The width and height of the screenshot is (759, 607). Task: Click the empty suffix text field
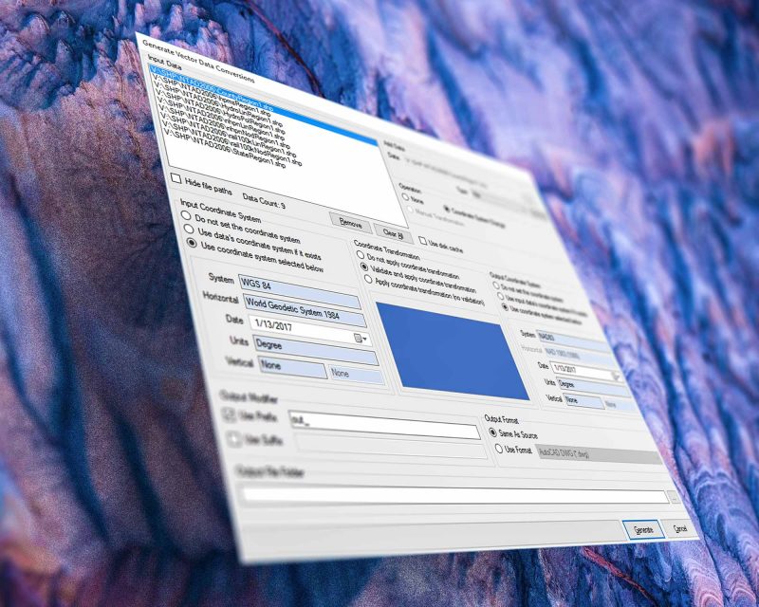coord(391,447)
